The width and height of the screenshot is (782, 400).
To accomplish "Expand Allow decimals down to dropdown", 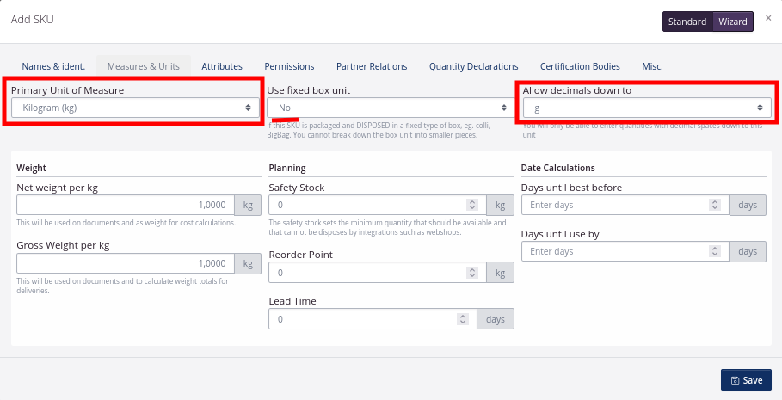I will pos(647,108).
